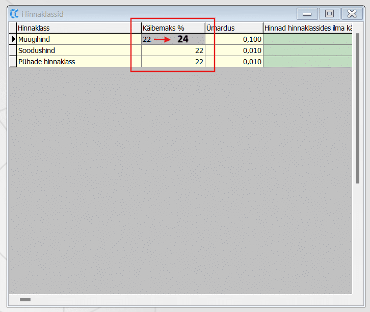Click the Hinnaklassid window icon in title bar
Image resolution: width=370 pixels, height=312 pixels.
(x=14, y=14)
